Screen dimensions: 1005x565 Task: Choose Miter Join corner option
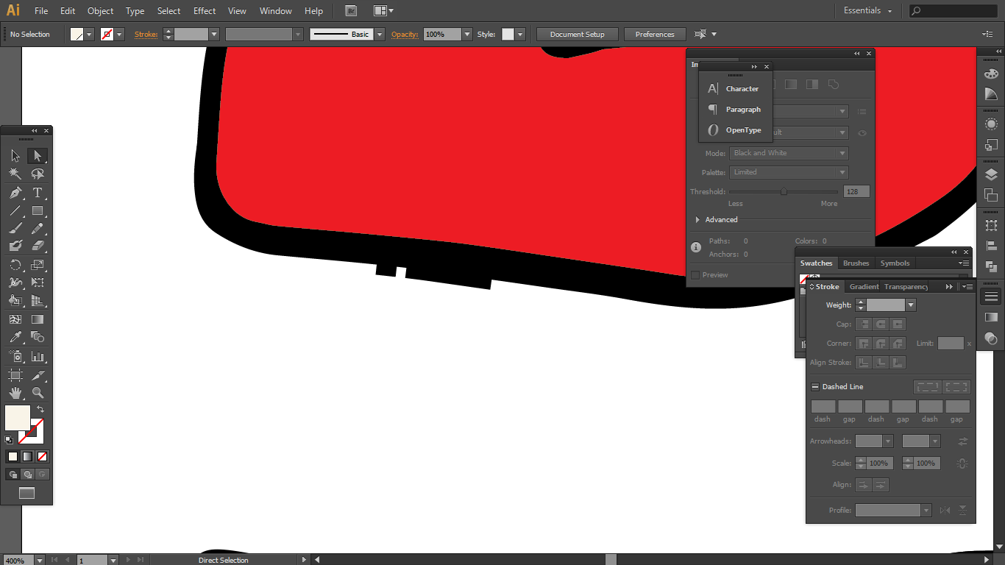[864, 344]
